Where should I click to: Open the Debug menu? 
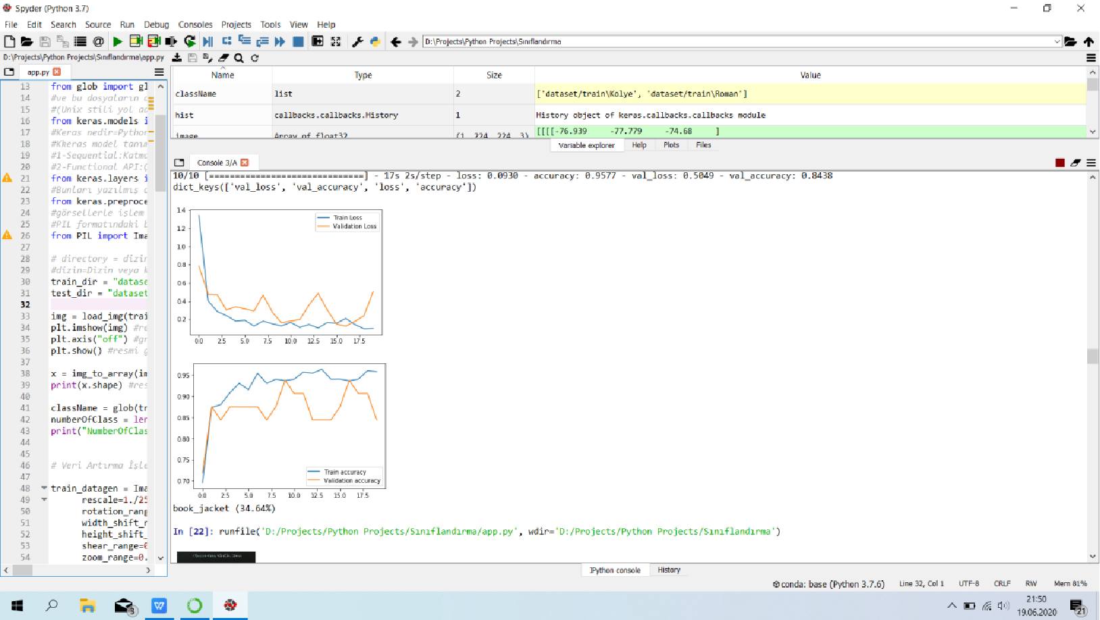[x=156, y=24]
